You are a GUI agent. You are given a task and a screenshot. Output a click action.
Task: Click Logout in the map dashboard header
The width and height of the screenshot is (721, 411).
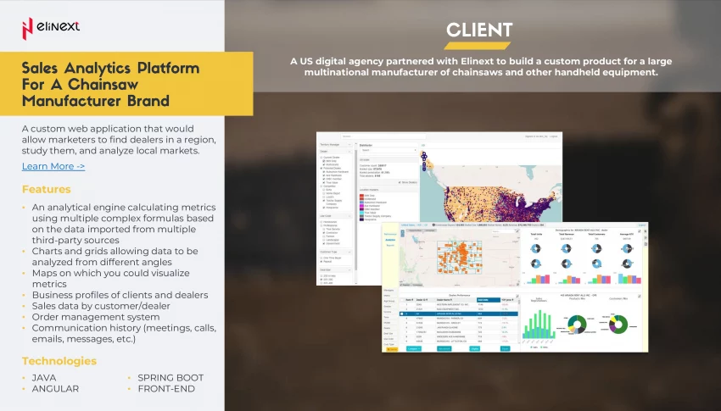[x=554, y=136]
